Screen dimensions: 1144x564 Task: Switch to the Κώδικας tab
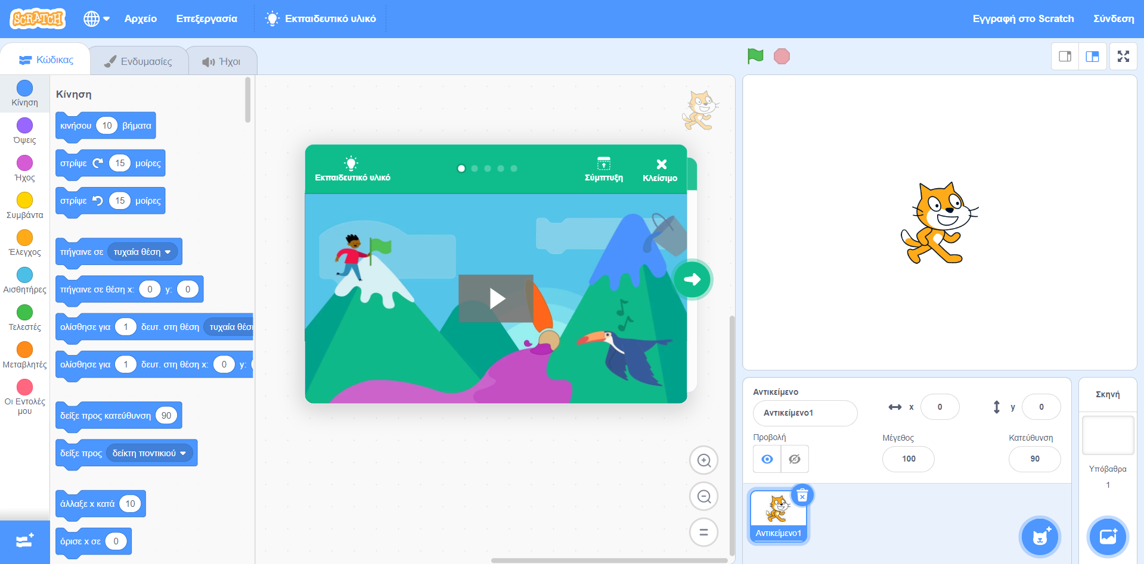[46, 60]
